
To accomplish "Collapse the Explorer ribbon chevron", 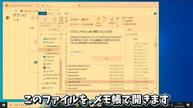I will coord(152,13).
